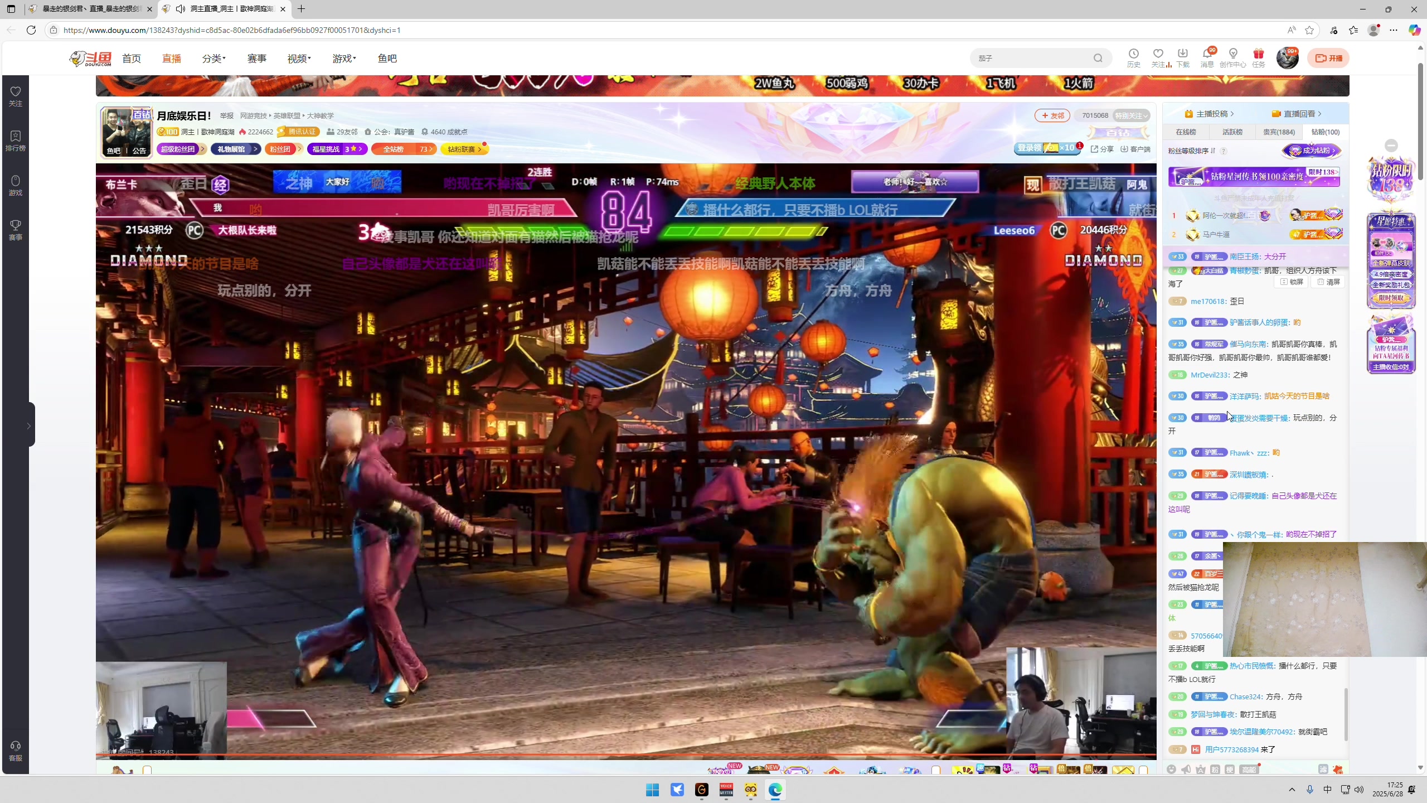The image size is (1427, 803).
Task: Toggle the microphone in system tray
Action: pyautogui.click(x=1310, y=790)
